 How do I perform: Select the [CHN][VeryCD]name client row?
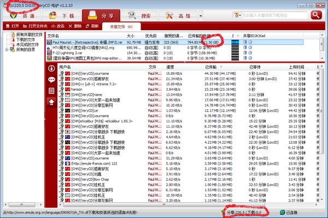tap(188, 95)
